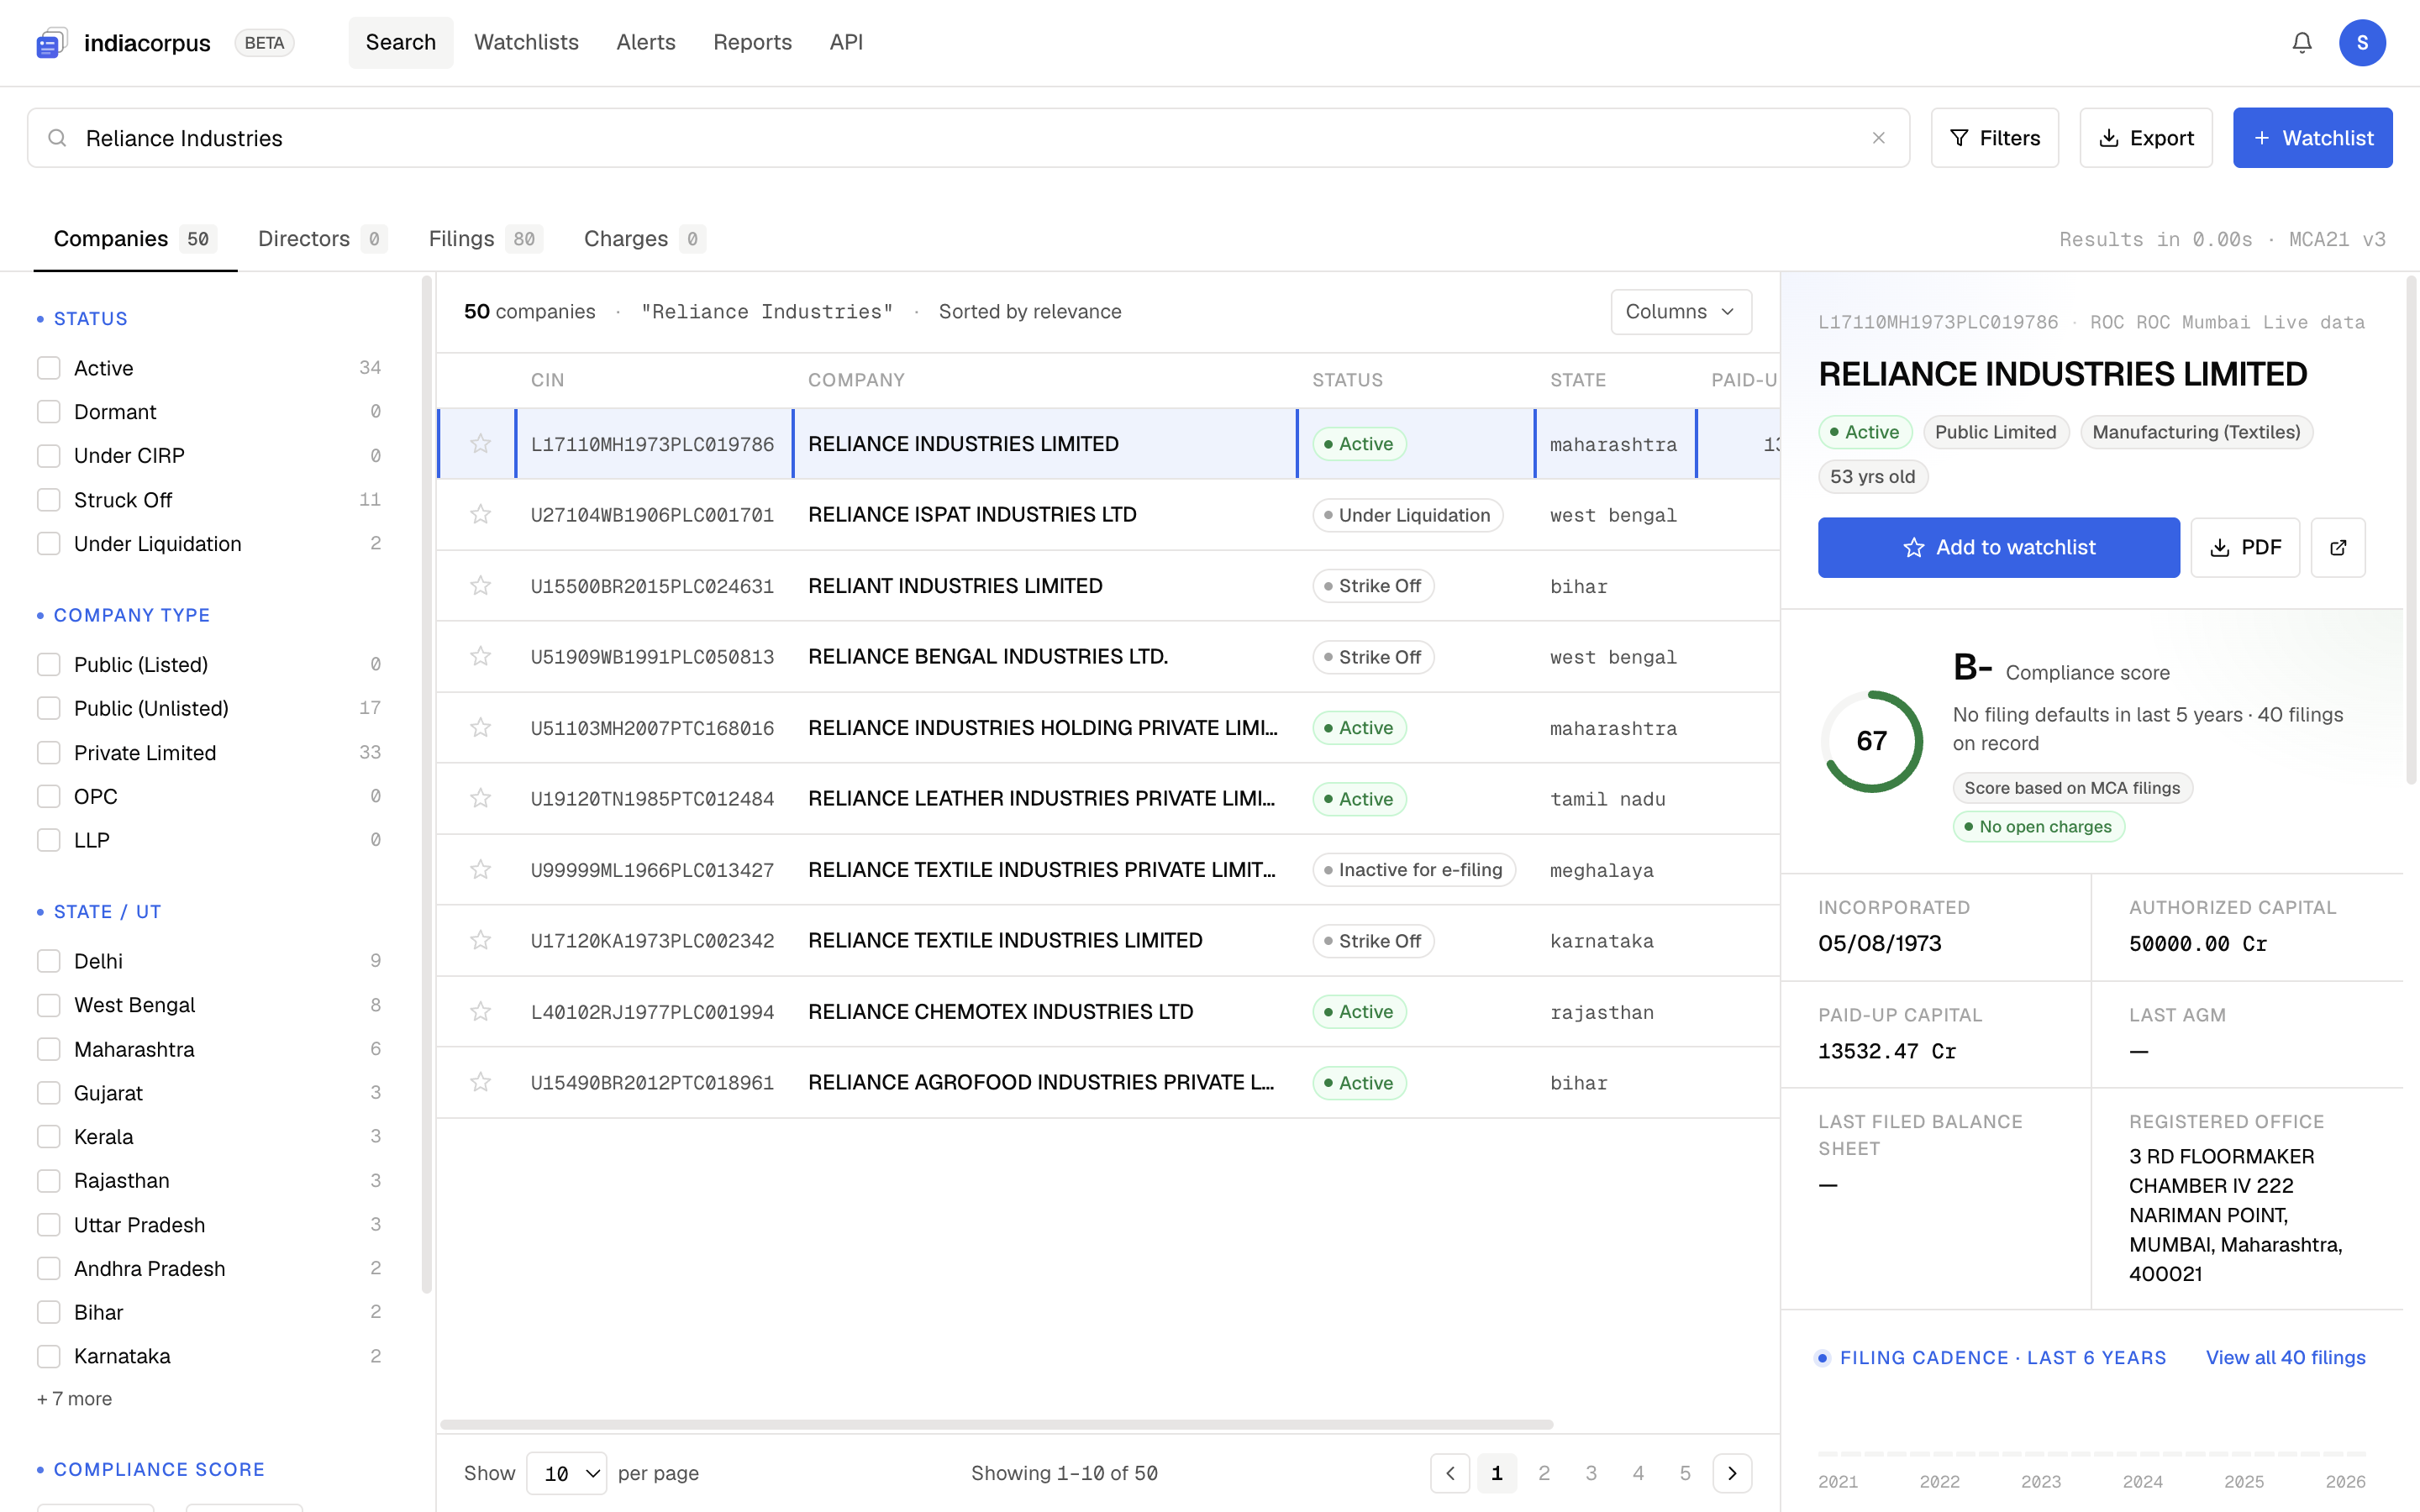Viewport: 2420px width, 1512px height.
Task: Click the filter sidebar vertical scrollbar
Action: pos(427,784)
